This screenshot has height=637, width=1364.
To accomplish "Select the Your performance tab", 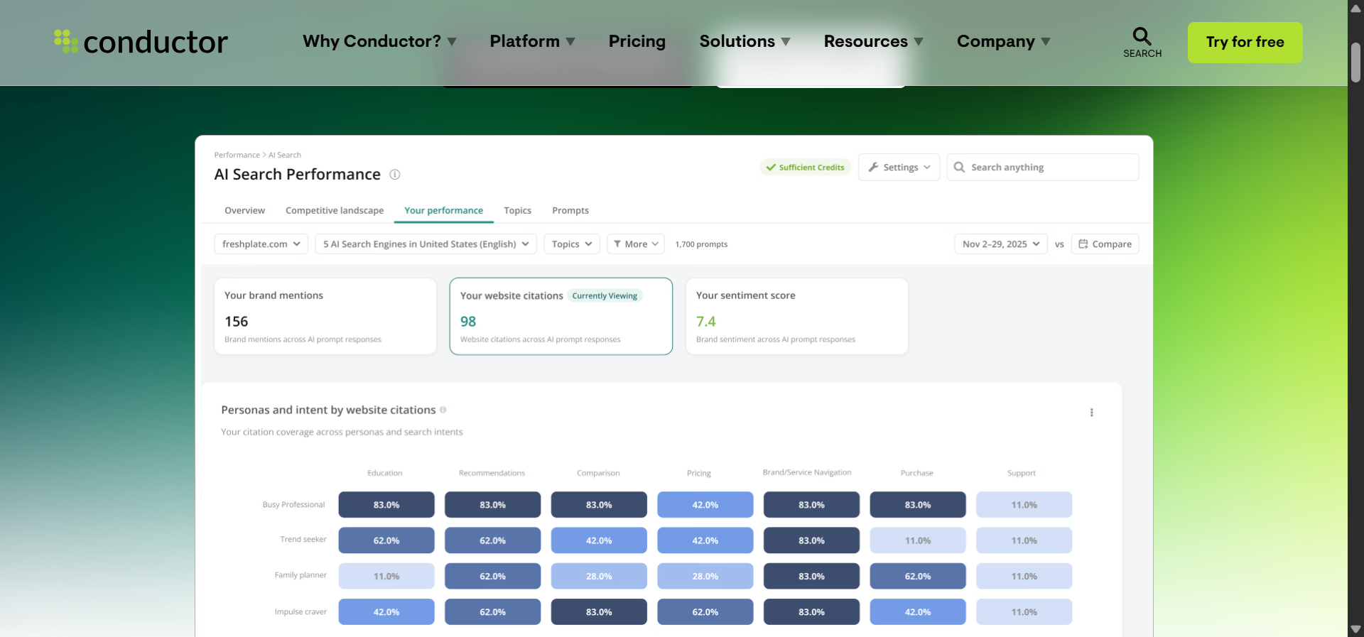I will coord(443,210).
